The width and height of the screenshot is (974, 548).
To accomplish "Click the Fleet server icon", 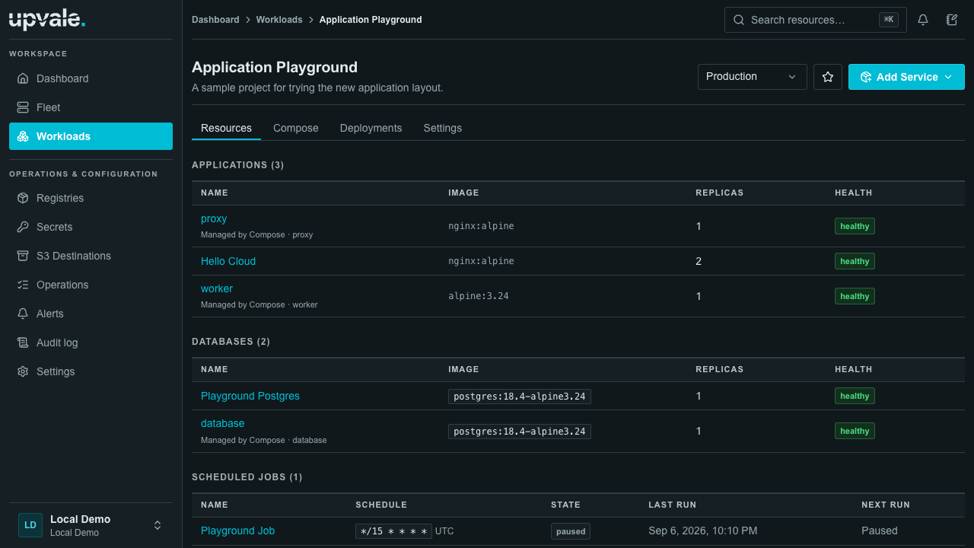I will click(23, 107).
